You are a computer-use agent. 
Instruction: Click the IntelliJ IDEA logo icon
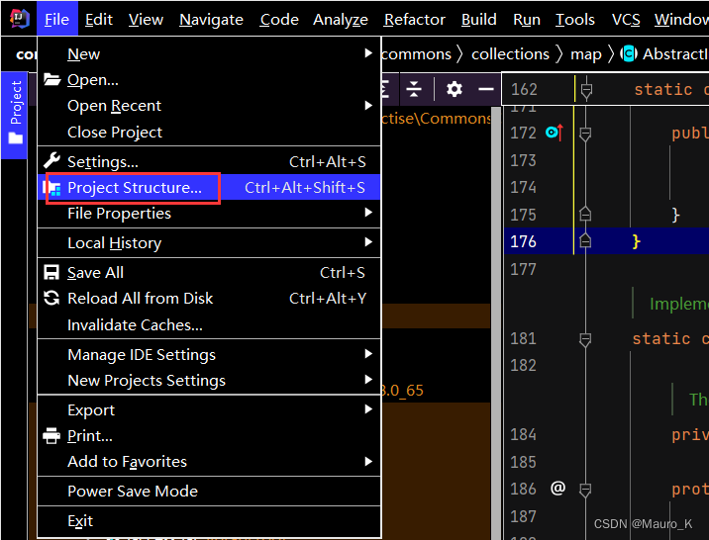click(20, 19)
